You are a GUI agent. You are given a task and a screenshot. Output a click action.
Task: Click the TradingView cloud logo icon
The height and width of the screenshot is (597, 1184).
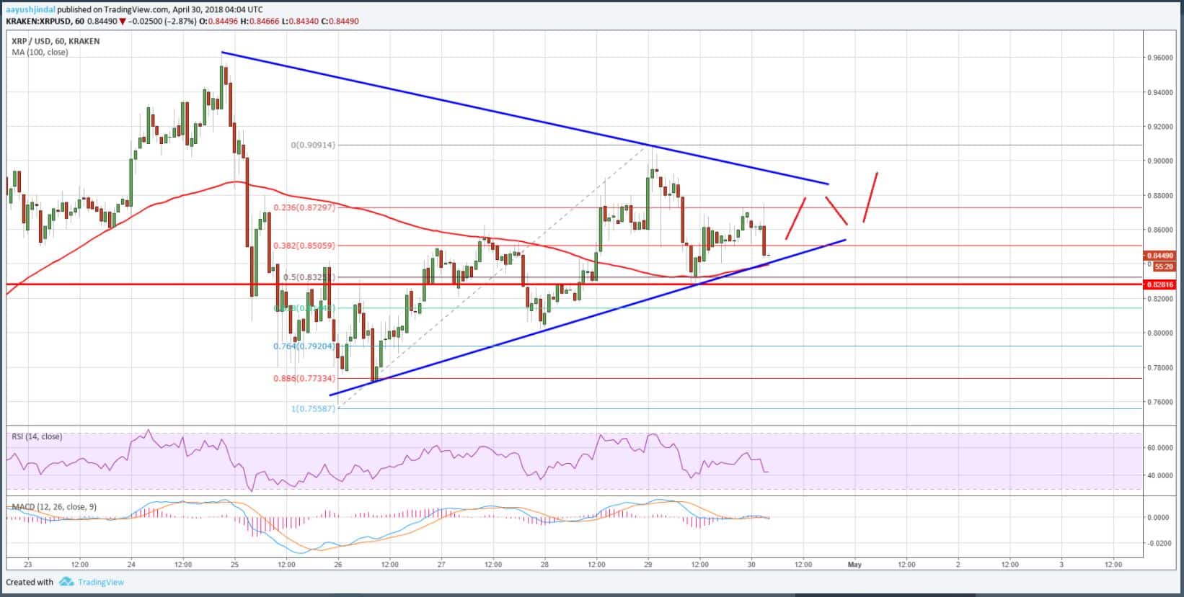(66, 582)
